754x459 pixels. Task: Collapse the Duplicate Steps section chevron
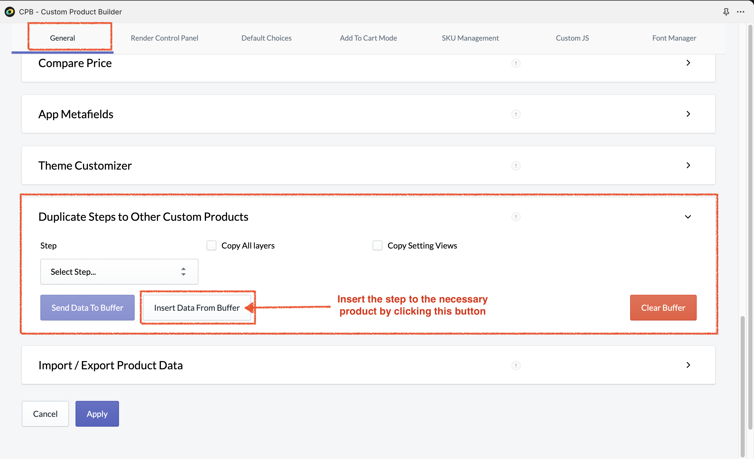688,217
